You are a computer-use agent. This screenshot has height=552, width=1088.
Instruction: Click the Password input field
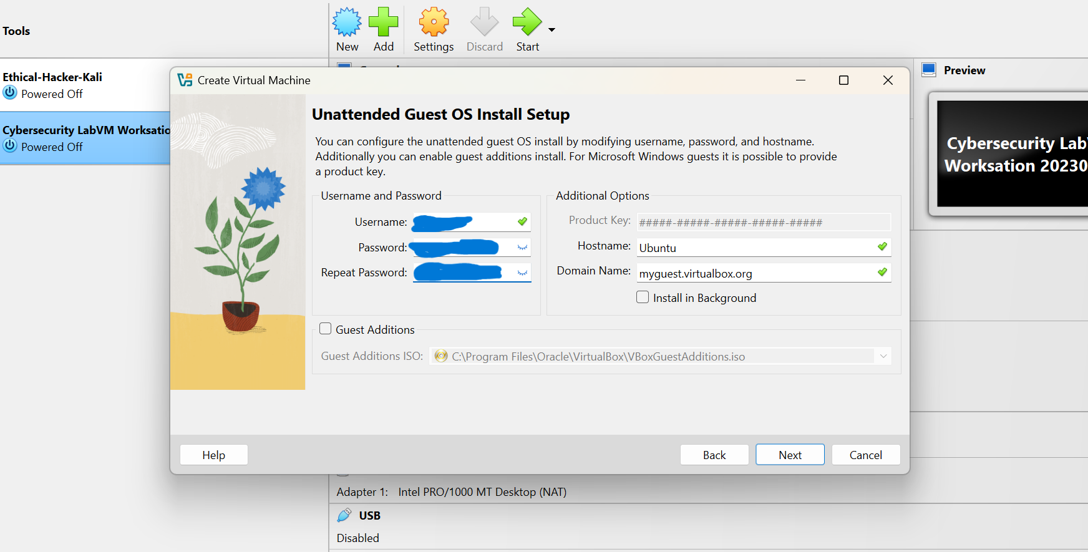[472, 247]
